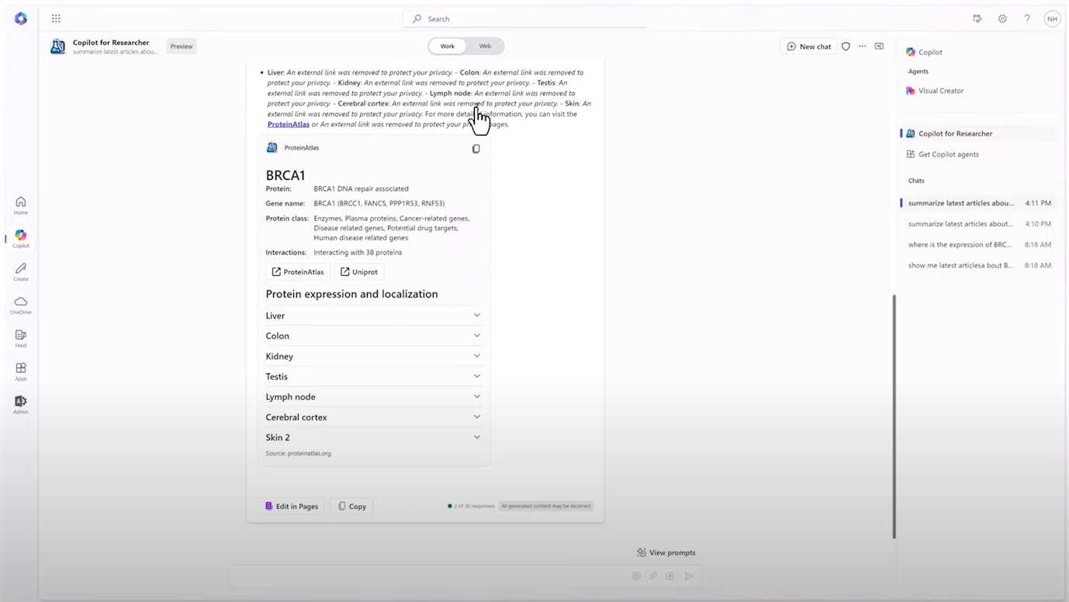Open the Microsoft 365 Copilot logo

[x=21, y=19]
